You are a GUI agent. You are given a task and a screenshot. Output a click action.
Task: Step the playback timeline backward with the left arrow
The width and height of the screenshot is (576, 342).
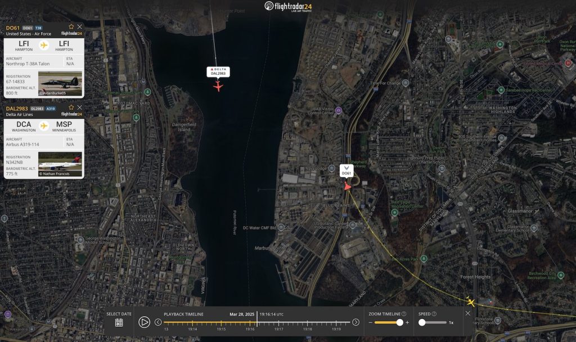158,322
